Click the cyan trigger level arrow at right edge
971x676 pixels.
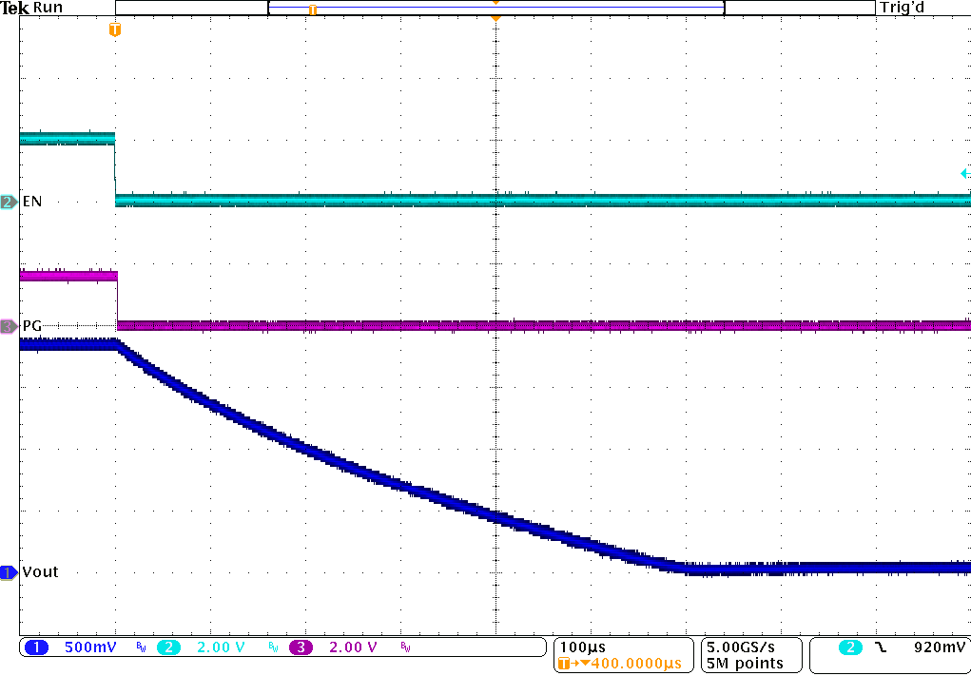pyautogui.click(x=964, y=173)
